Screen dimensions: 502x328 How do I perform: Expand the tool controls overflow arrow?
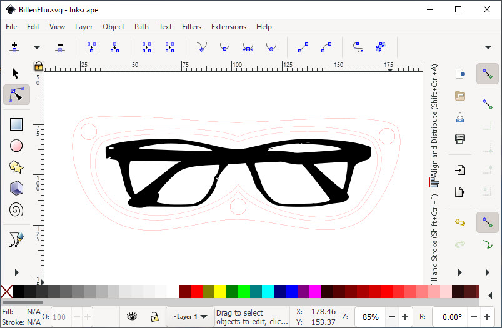(488, 47)
